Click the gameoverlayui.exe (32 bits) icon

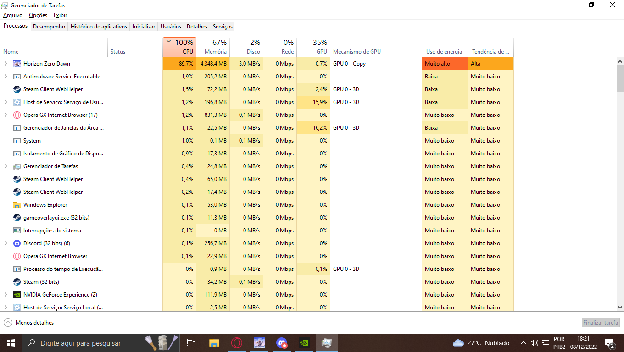point(17,218)
